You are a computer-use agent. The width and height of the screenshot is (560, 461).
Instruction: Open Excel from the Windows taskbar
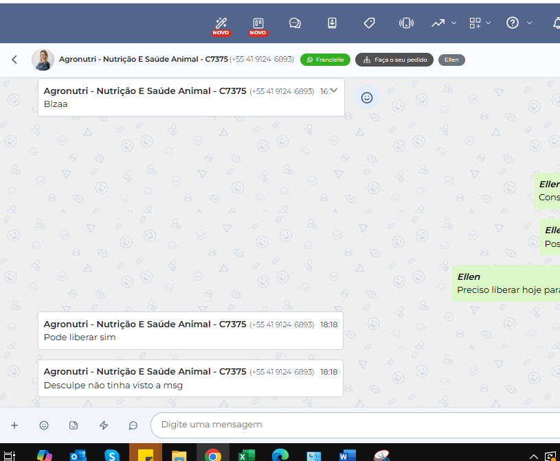coord(246,455)
